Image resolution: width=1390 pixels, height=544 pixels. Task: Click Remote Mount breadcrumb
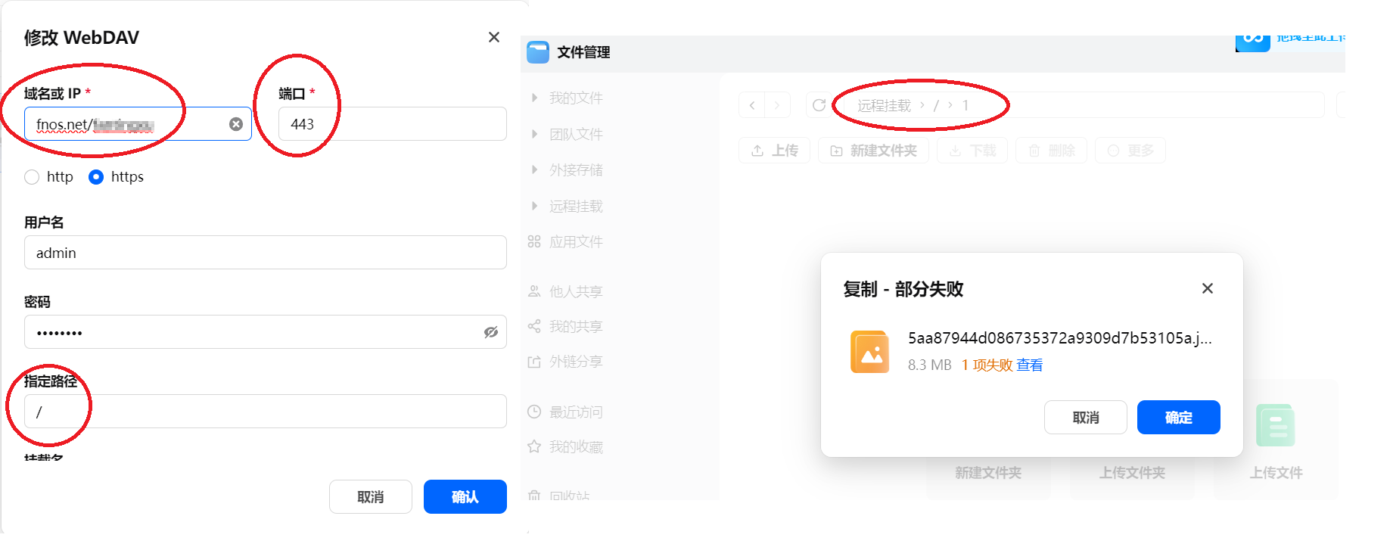pos(884,105)
